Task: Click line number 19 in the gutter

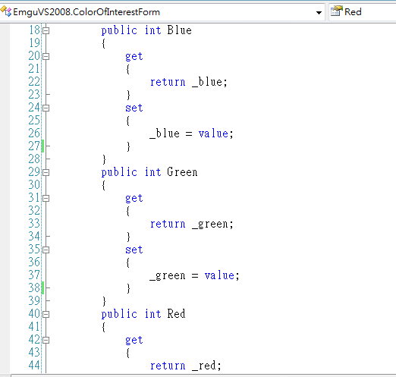Action: (34, 43)
